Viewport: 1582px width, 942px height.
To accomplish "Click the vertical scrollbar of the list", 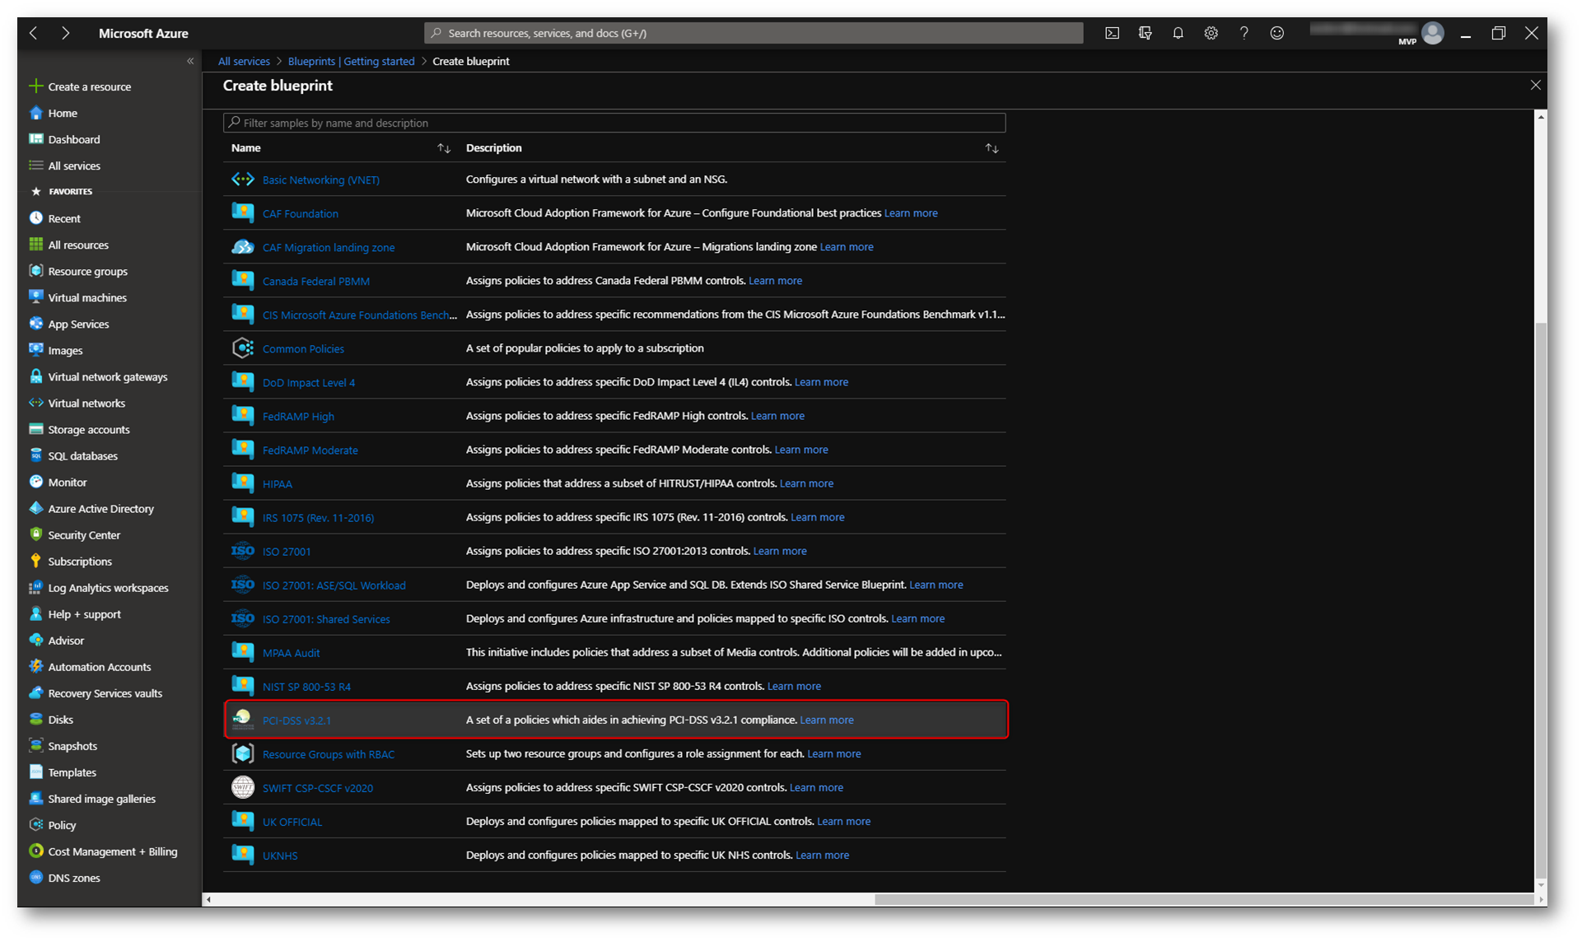I will click(1540, 601).
